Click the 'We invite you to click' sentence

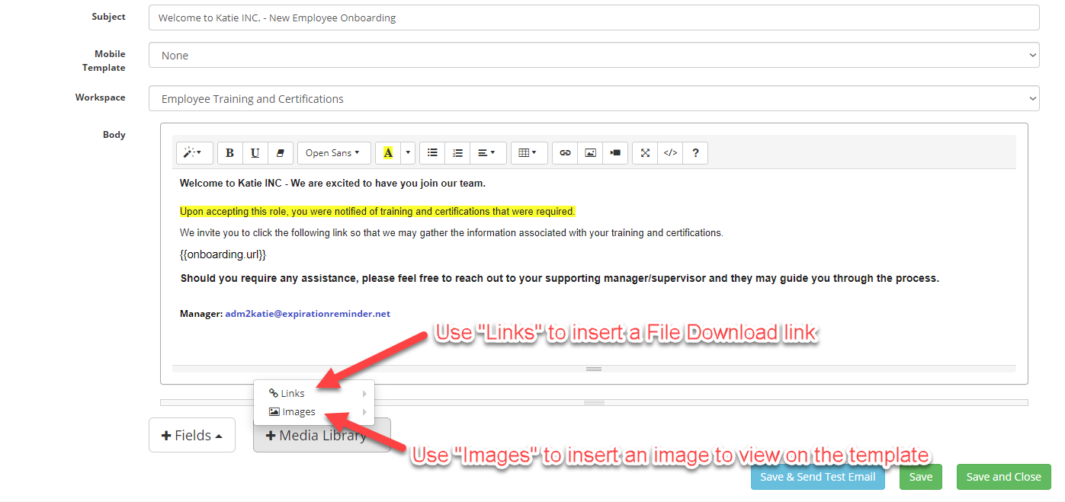pos(451,233)
